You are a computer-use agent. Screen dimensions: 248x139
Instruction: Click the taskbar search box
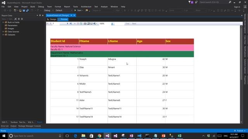tap(35, 136)
